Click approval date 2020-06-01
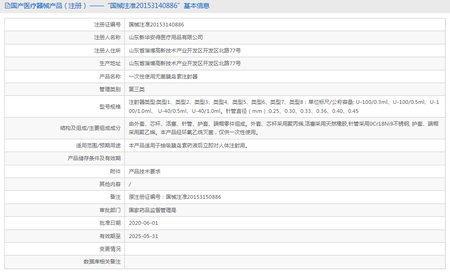The height and width of the screenshot is (272, 450). (144, 223)
